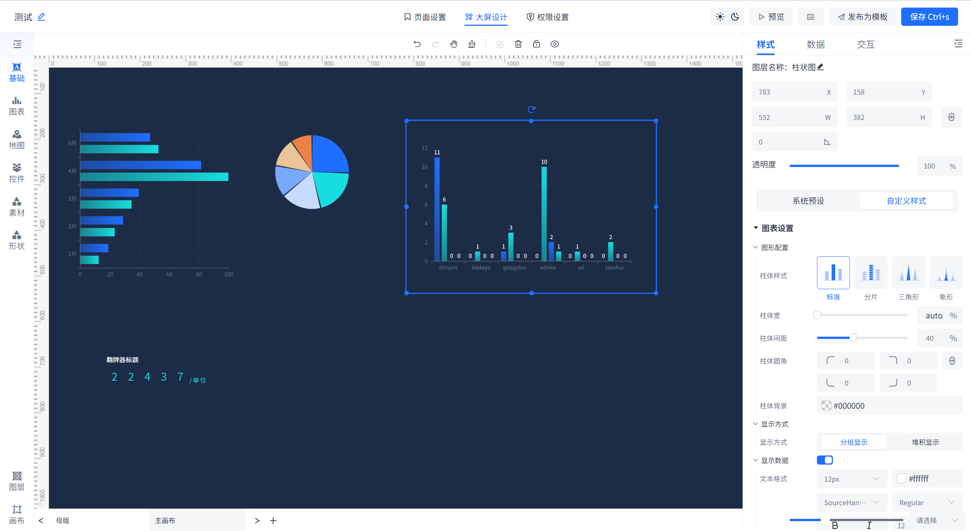
Task: Switch to dark theme with moon icon
Action: pos(736,16)
